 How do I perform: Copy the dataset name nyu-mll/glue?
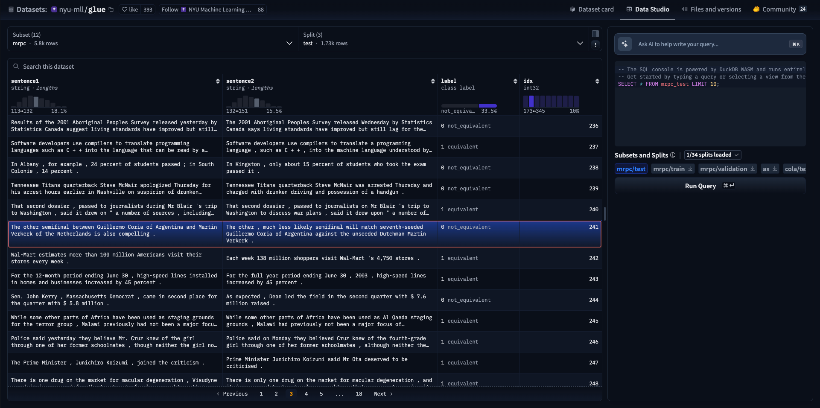coord(111,9)
